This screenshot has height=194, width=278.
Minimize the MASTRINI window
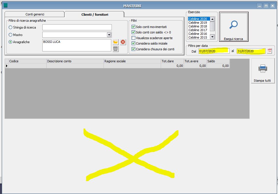259,6
